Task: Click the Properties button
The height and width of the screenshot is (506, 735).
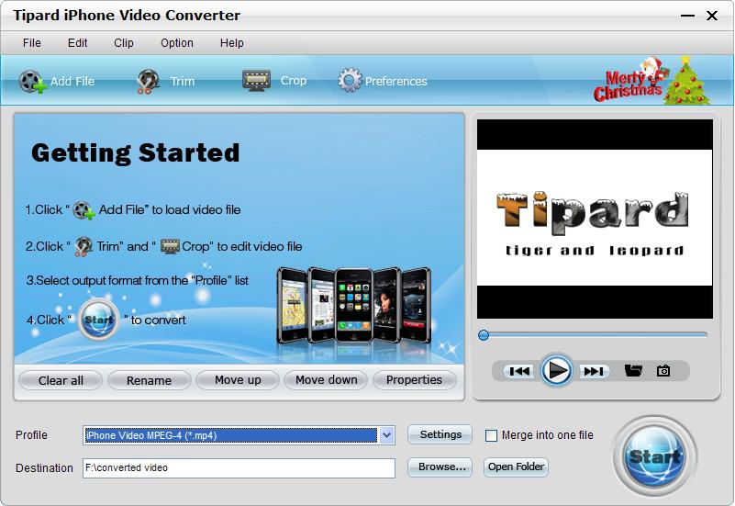Action: point(415,380)
